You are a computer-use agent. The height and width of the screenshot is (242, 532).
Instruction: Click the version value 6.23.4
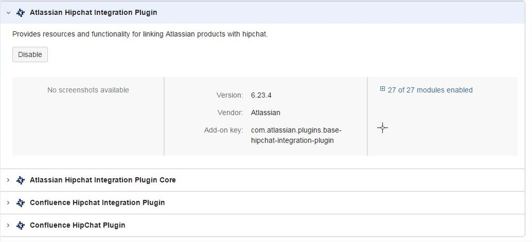point(261,95)
